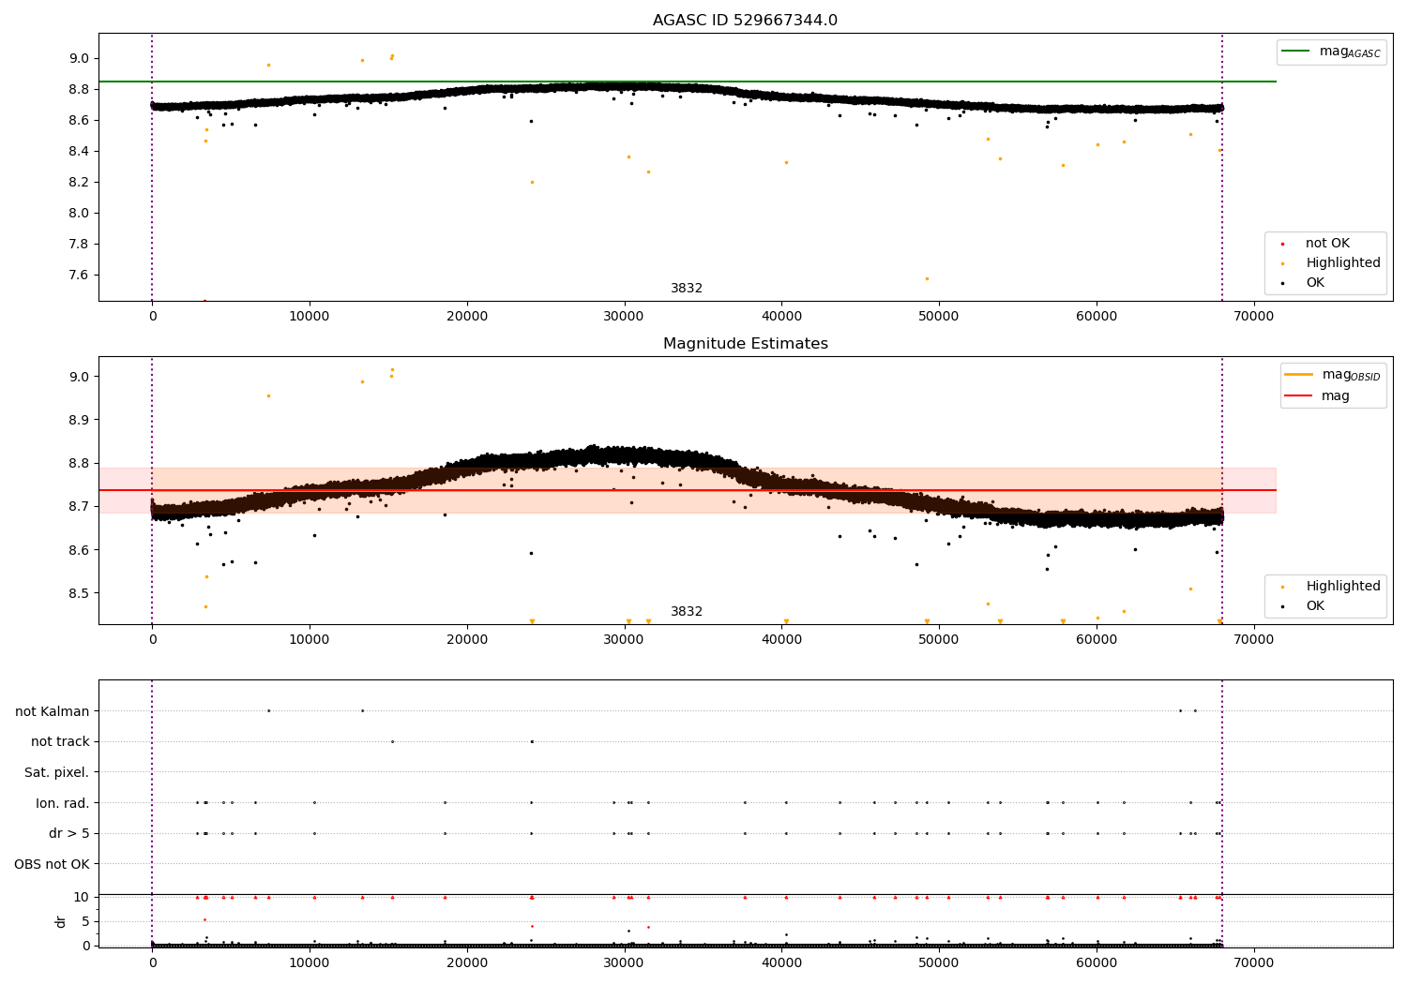Click the 'OBS not OK' row label
Image resolution: width=1407 pixels, height=984 pixels.
click(x=53, y=864)
